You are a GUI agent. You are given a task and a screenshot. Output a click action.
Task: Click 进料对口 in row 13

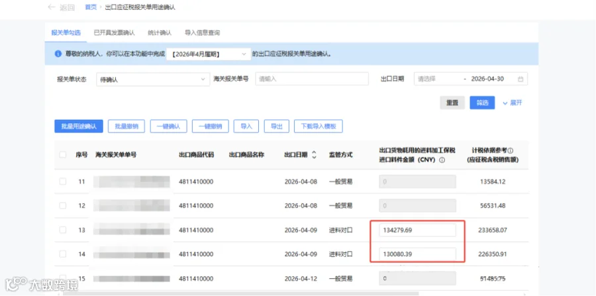(341, 230)
